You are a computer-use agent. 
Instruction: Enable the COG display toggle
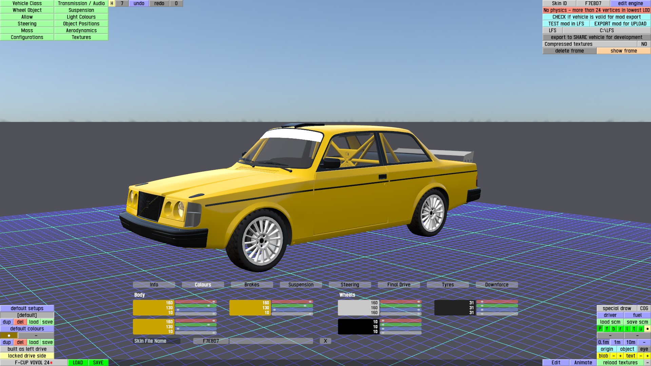644,308
